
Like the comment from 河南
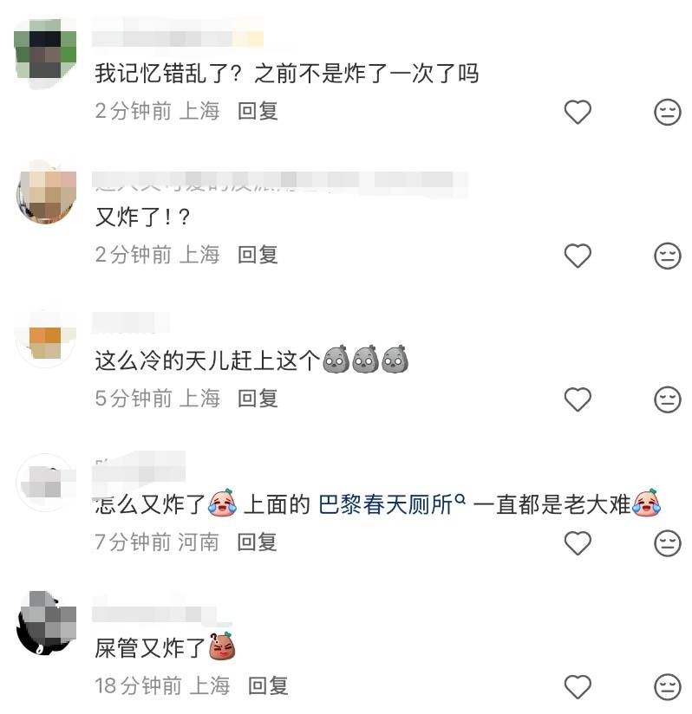pyautogui.click(x=578, y=542)
